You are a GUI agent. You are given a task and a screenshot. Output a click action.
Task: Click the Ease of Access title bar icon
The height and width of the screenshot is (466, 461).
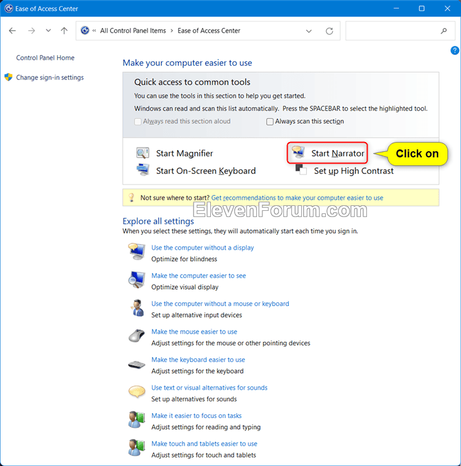coord(9,9)
